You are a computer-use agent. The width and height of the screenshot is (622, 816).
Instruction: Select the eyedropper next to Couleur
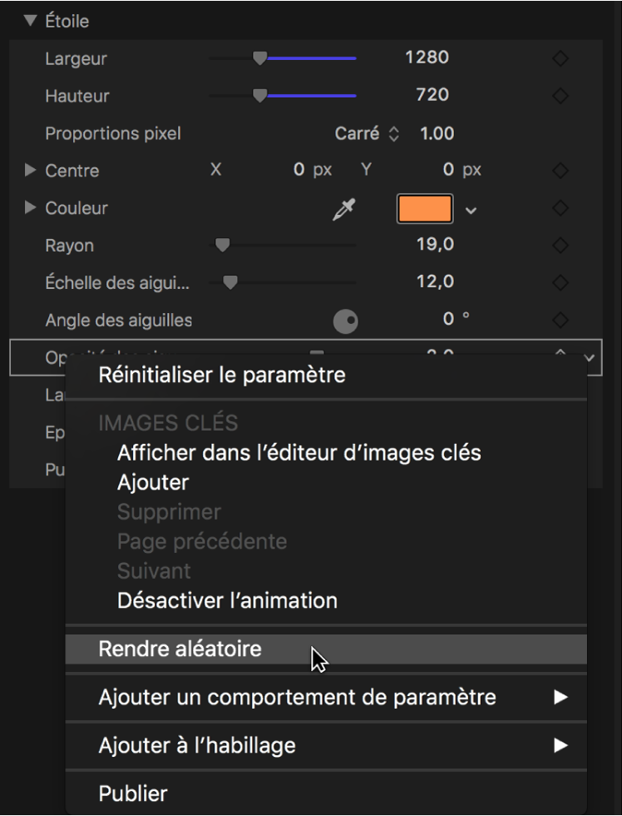[x=344, y=209]
